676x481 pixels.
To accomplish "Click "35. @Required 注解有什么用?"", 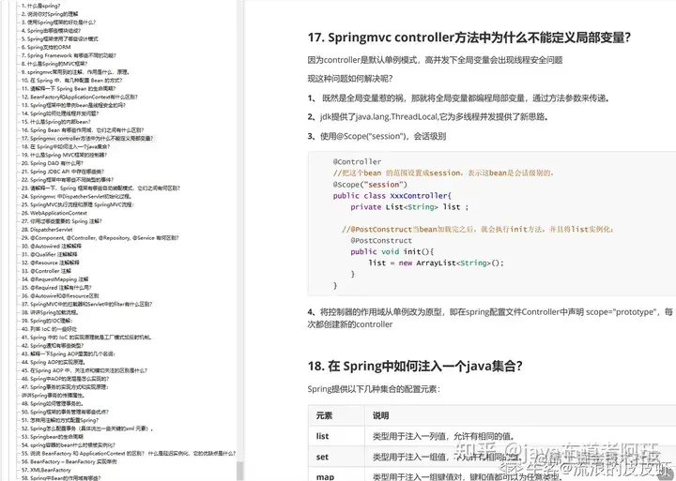I will 56,287.
